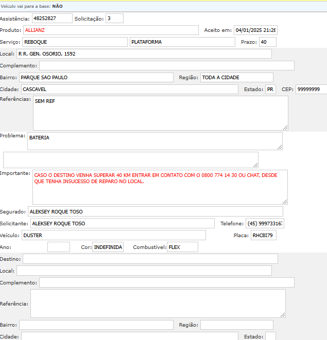Click the PLATAFORMA service type field
The width and height of the screenshot is (327, 340).
point(182,42)
